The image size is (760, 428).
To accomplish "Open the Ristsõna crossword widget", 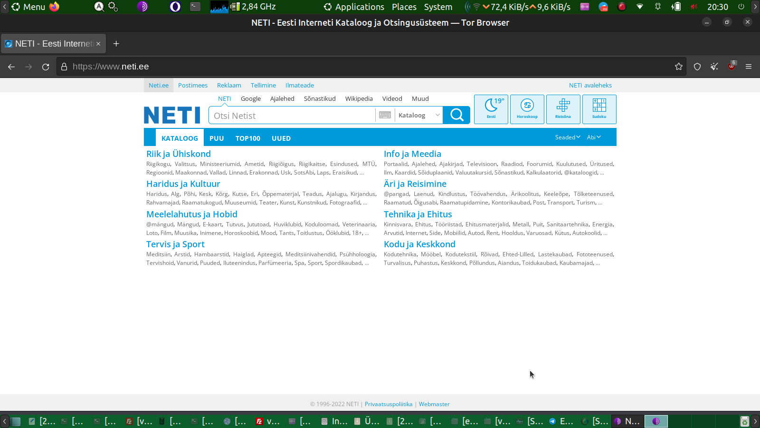I will (563, 109).
